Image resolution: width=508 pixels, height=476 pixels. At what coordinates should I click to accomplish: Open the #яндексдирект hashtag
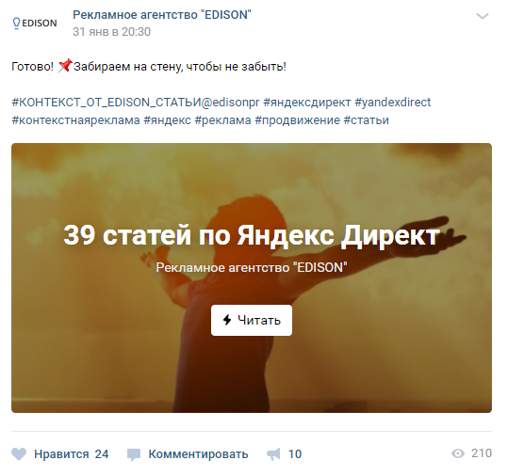coord(307,103)
